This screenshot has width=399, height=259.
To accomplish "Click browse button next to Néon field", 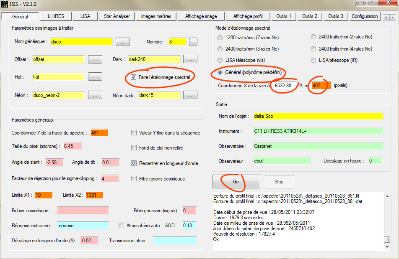I will pos(95,95).
